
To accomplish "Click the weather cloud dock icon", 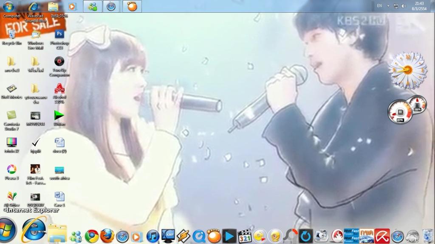I will point(412,237).
